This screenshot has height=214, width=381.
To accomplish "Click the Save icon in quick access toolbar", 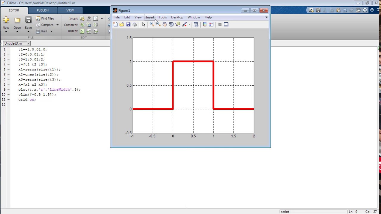I will coord(318,10).
